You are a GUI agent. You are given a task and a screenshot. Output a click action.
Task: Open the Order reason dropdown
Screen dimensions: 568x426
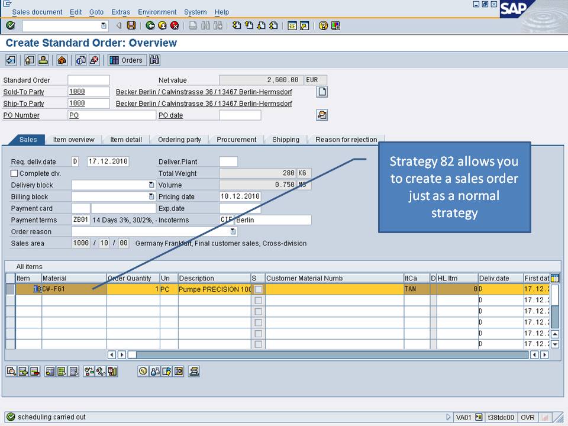coord(233,231)
